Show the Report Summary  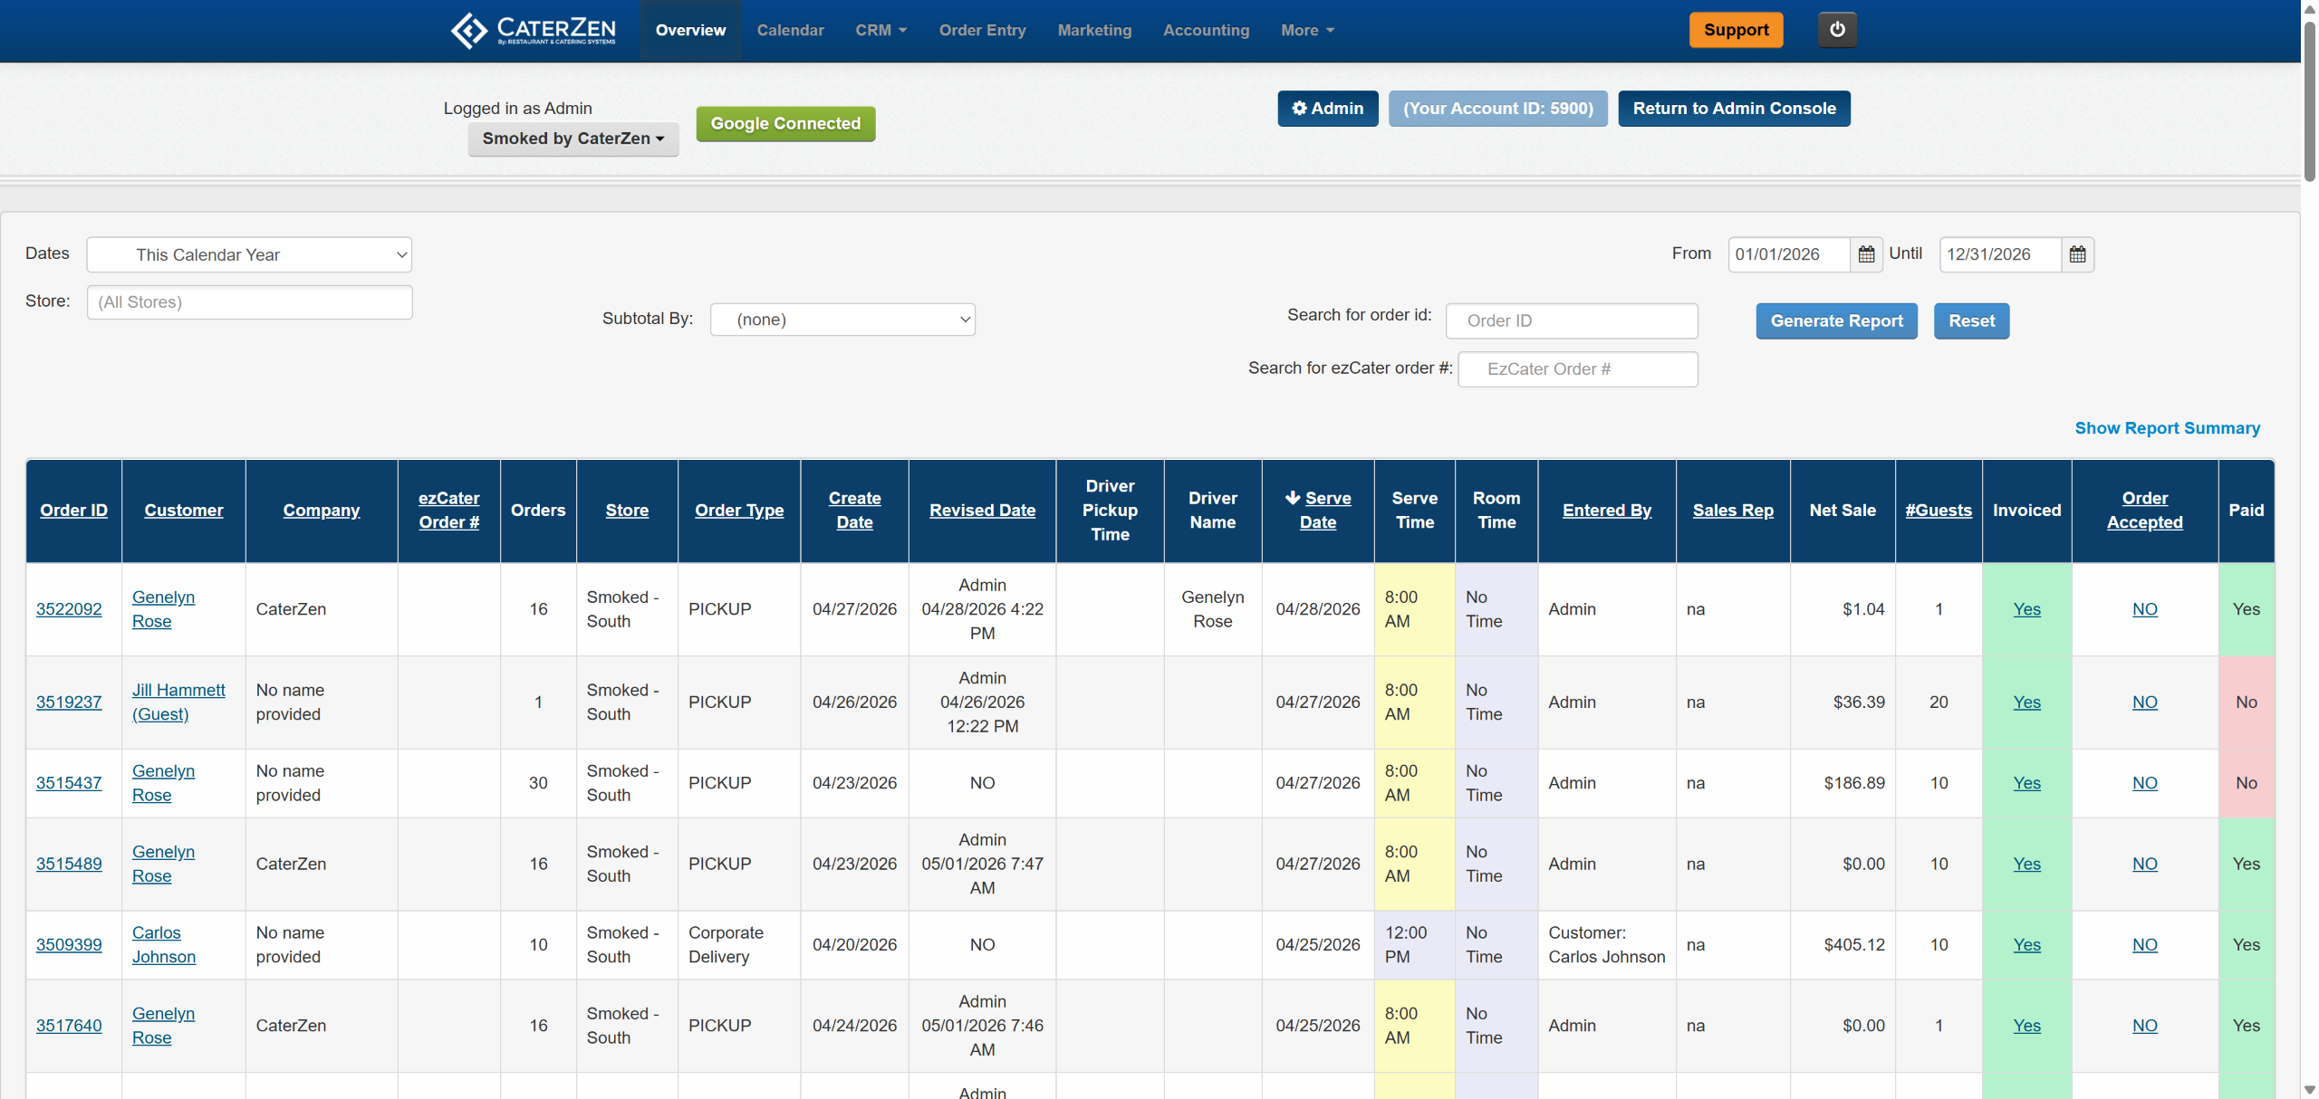tap(2167, 428)
